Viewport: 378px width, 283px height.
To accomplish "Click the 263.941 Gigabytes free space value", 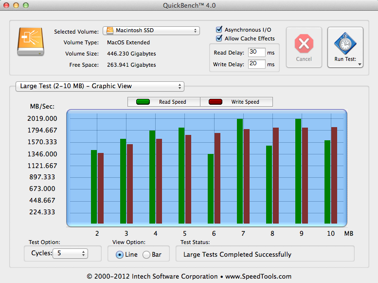I will [131, 65].
